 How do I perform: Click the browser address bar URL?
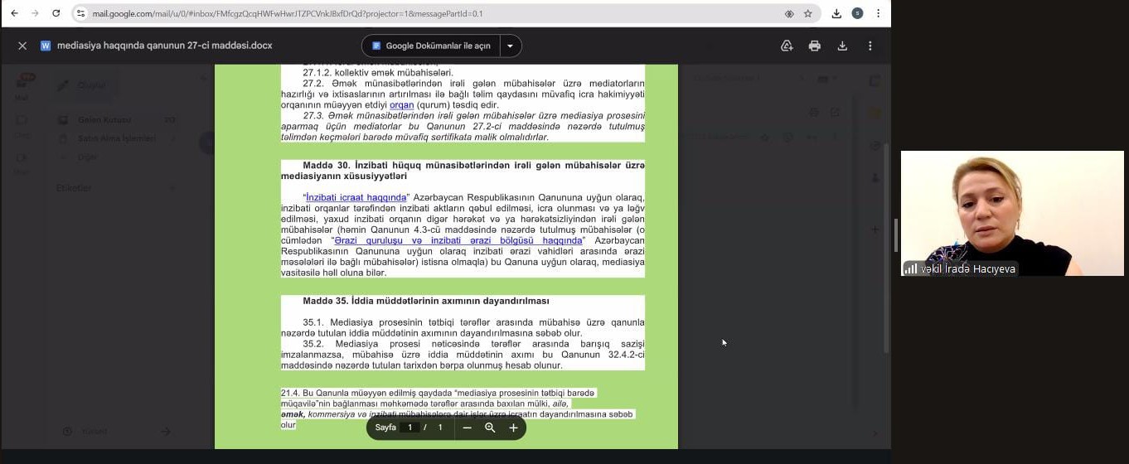click(414, 13)
